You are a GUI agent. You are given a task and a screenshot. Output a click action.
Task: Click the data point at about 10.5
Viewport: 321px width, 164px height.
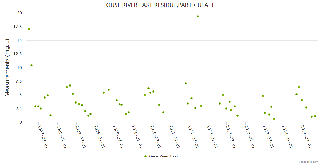(32, 65)
